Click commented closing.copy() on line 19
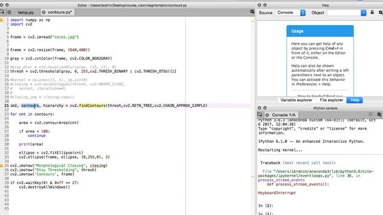 point(42,97)
